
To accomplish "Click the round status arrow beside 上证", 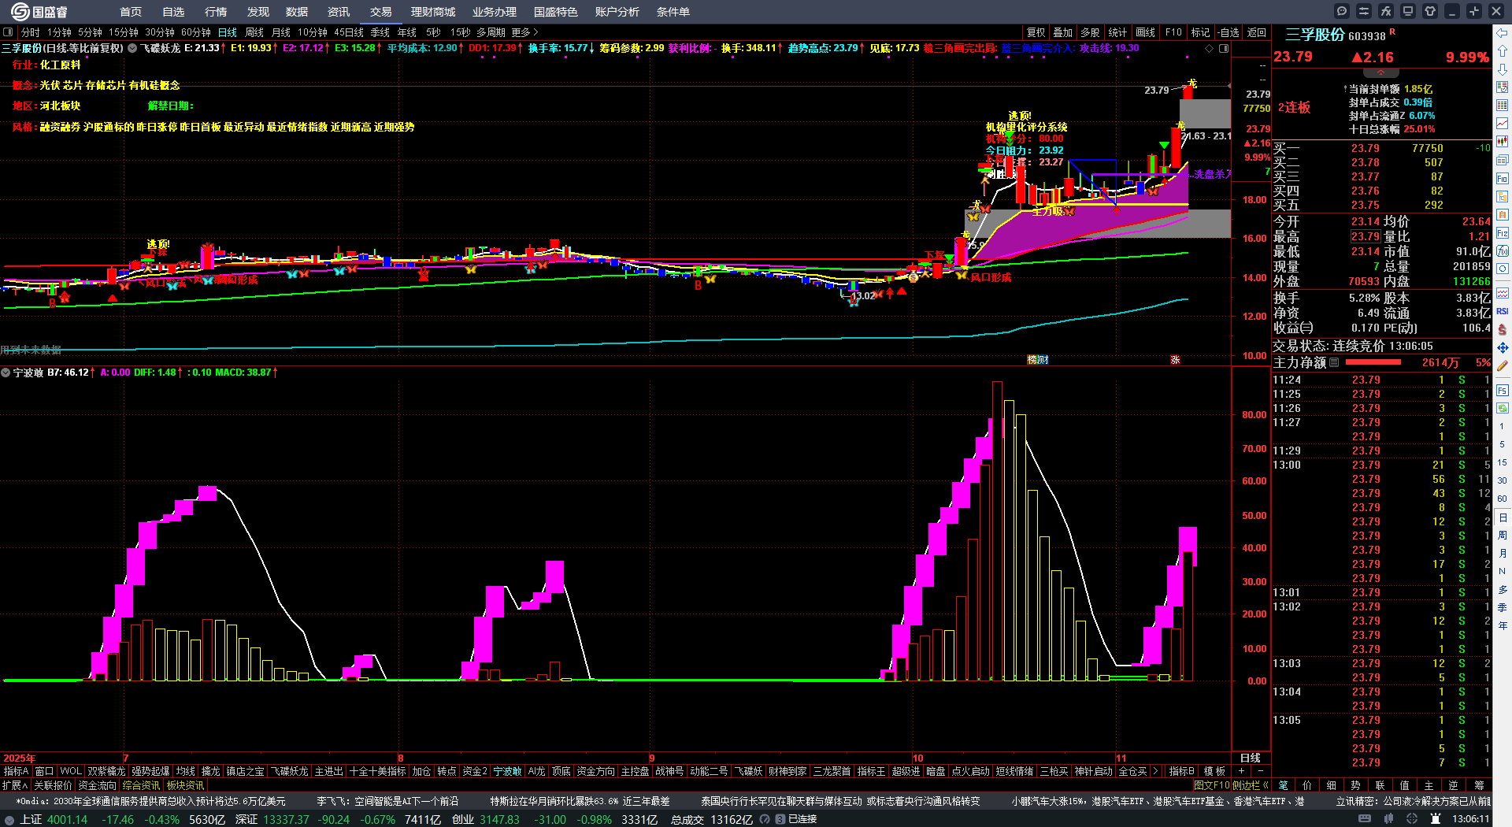I will (9, 819).
